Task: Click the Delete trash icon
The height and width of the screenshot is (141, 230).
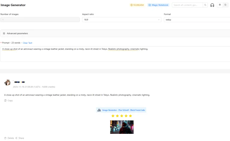Action: (5, 138)
